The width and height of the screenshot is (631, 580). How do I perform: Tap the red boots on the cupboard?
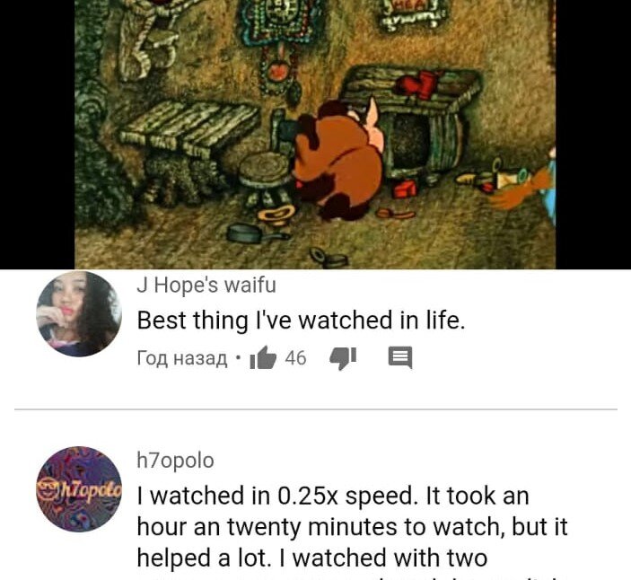click(x=418, y=84)
